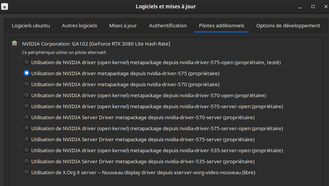Select nvidia-driver-535-server-open radio option
The height and width of the screenshot is (186, 329).
[27, 150]
